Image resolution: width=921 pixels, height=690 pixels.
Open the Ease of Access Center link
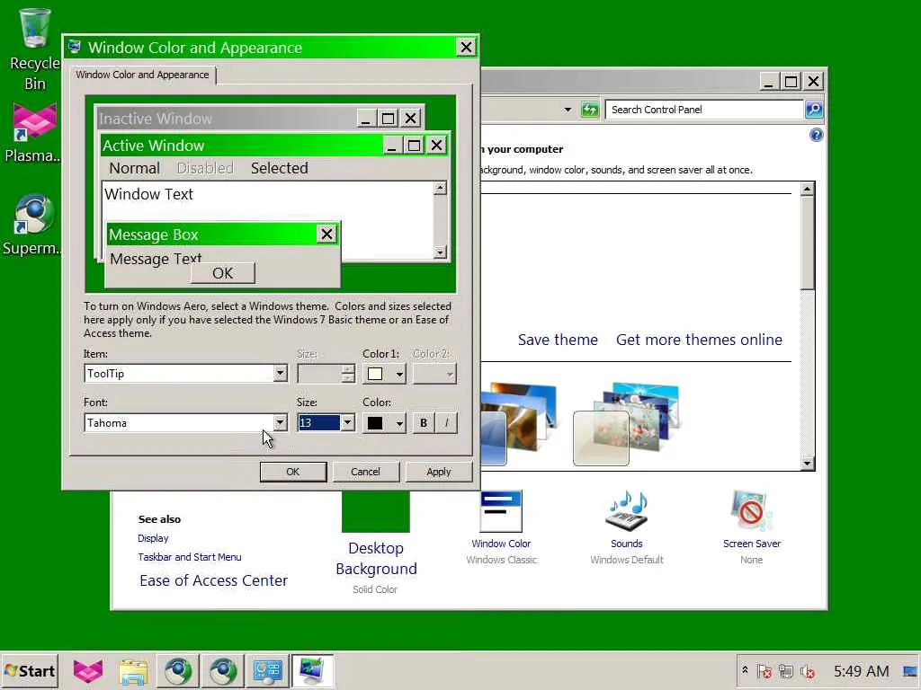tap(214, 580)
